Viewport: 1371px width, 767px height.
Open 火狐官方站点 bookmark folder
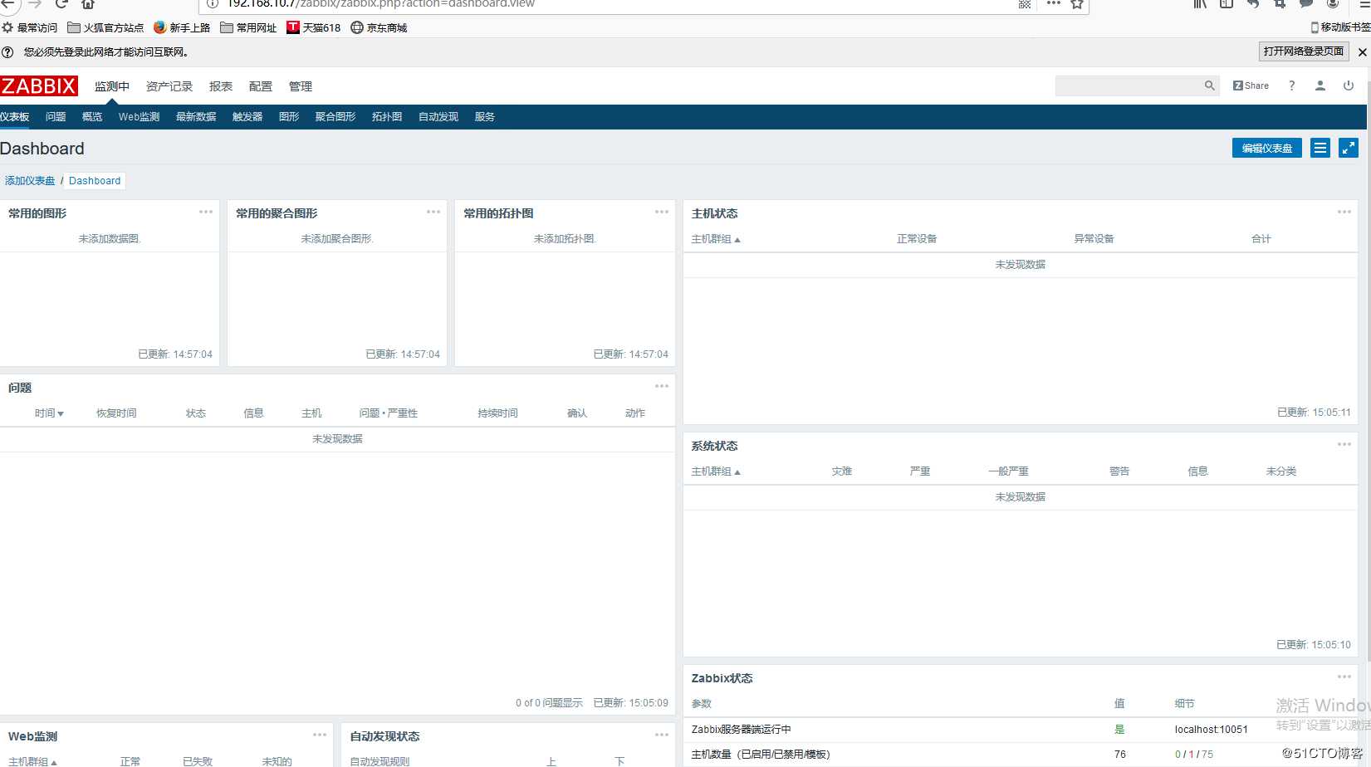tap(105, 27)
